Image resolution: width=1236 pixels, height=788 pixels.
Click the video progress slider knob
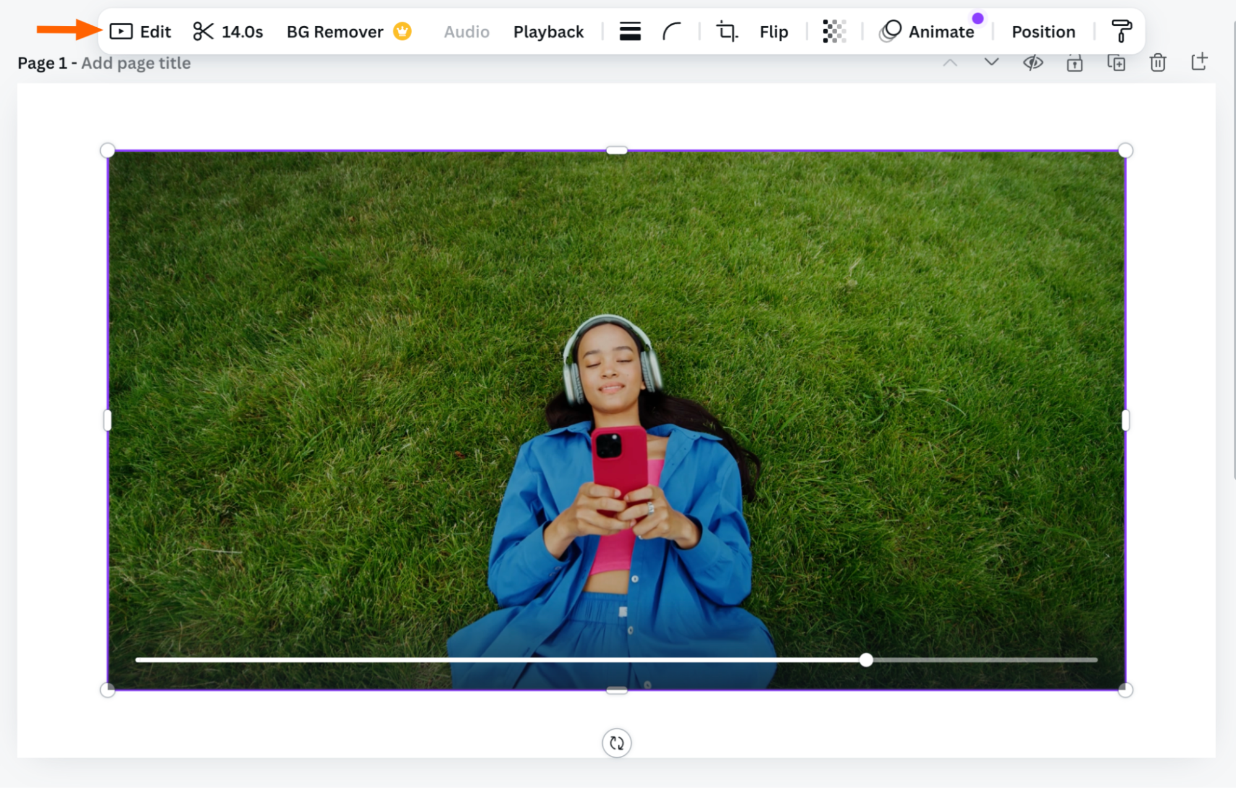pyautogui.click(x=866, y=660)
